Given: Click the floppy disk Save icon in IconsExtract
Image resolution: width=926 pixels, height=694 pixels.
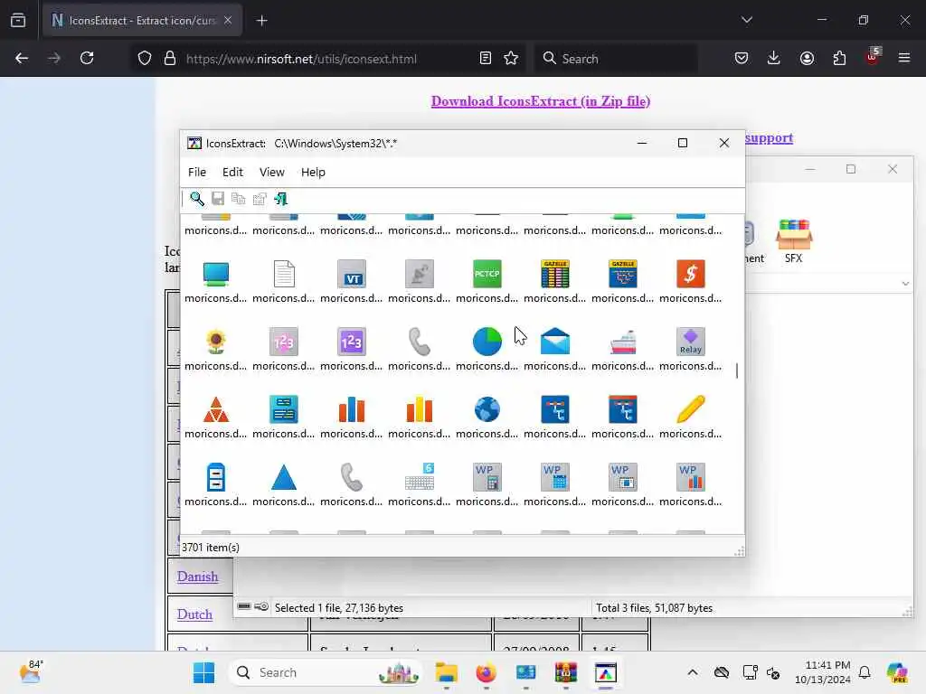Looking at the screenshot, I should point(218,199).
